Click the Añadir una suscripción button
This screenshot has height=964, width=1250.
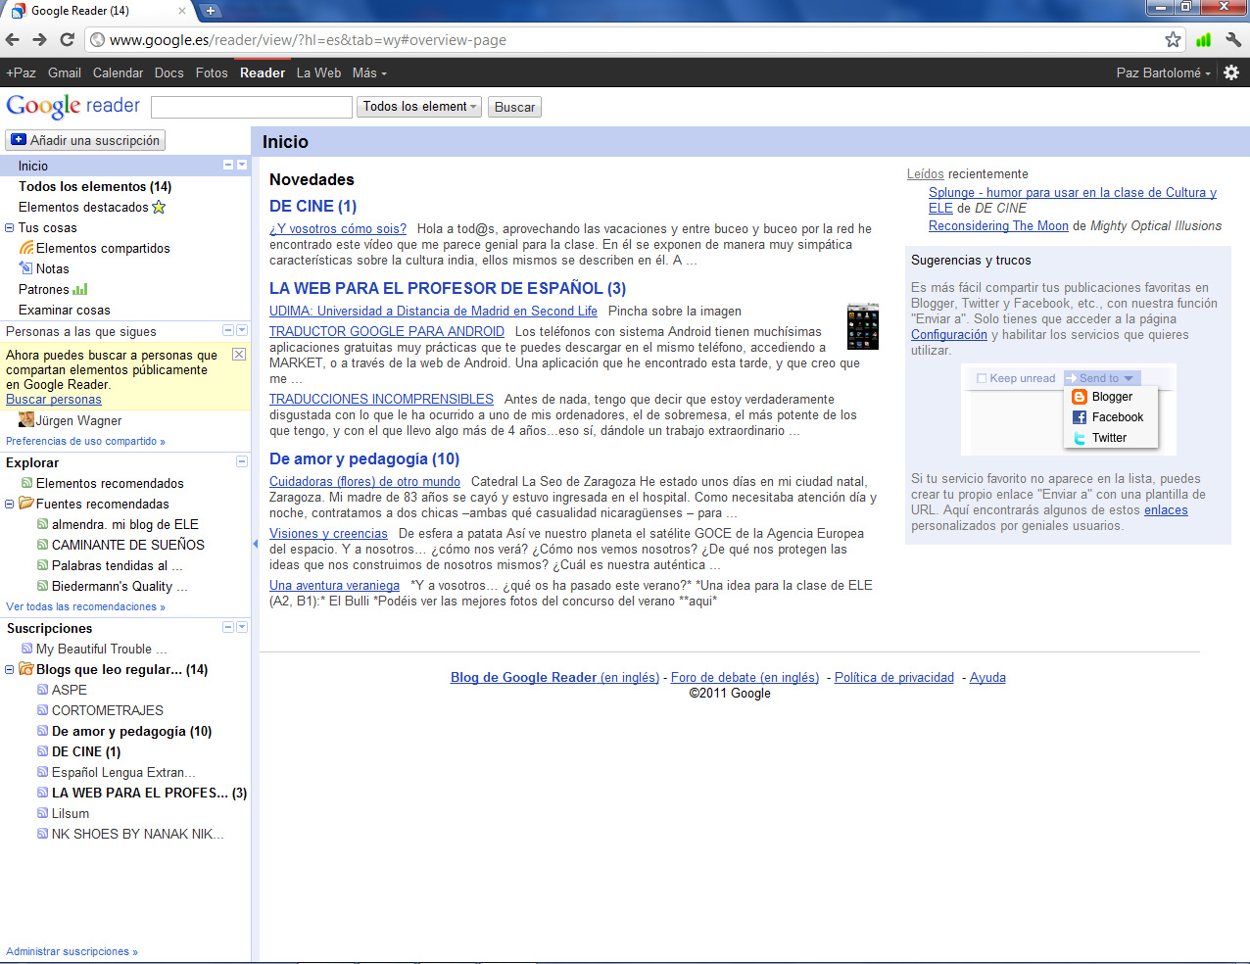(x=85, y=140)
